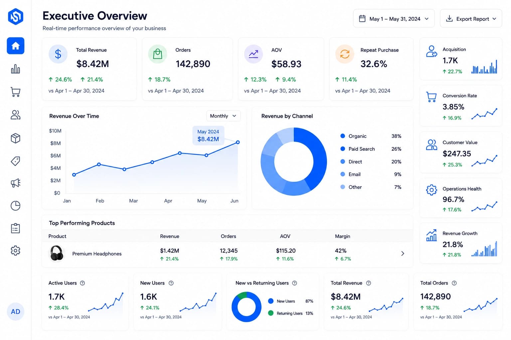Open the customers people sidebar icon

coord(16,115)
